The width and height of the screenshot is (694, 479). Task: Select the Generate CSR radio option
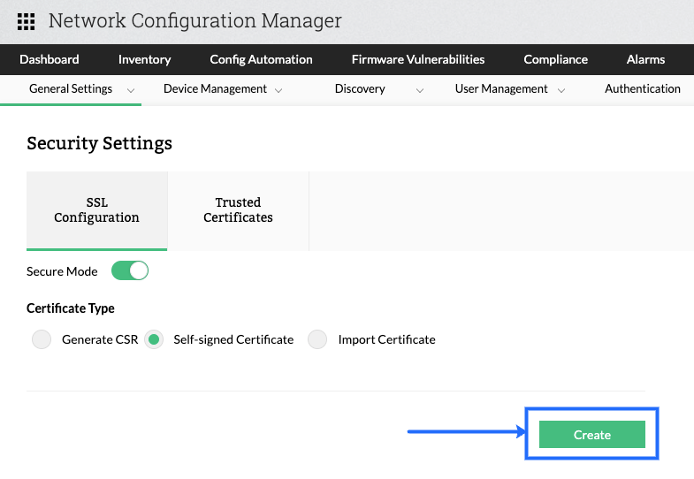pos(42,339)
